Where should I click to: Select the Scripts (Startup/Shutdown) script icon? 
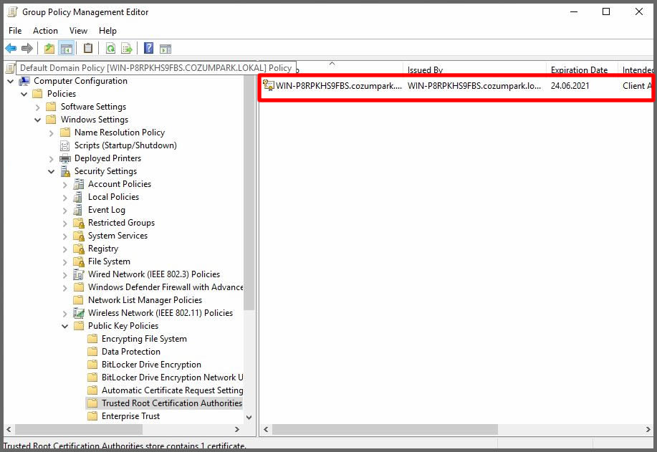64,145
